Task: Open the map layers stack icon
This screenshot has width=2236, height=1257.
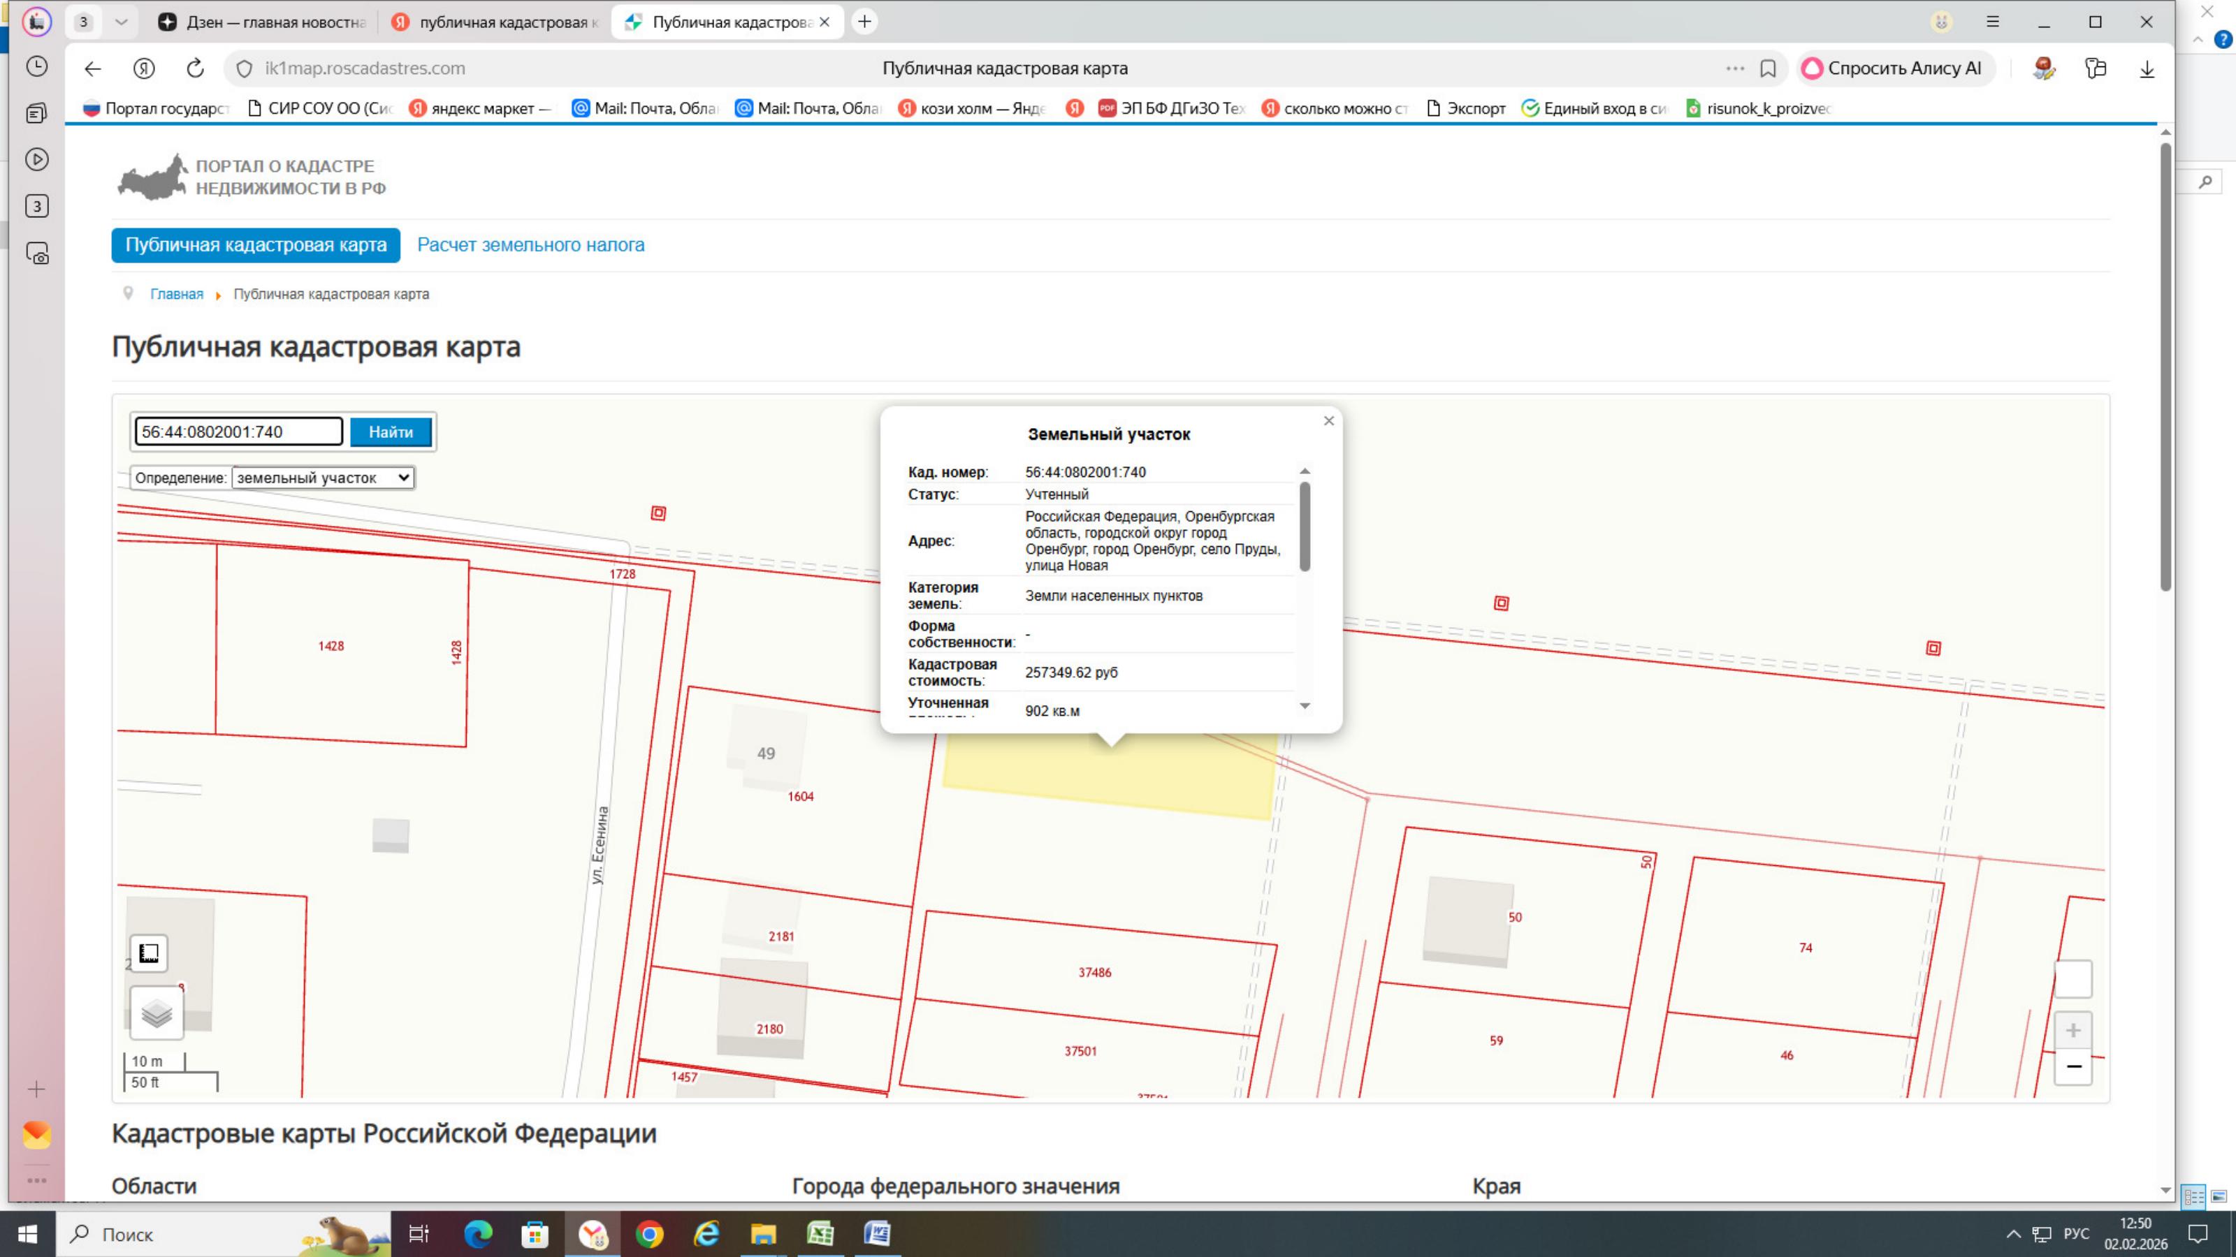Action: pyautogui.click(x=157, y=1013)
